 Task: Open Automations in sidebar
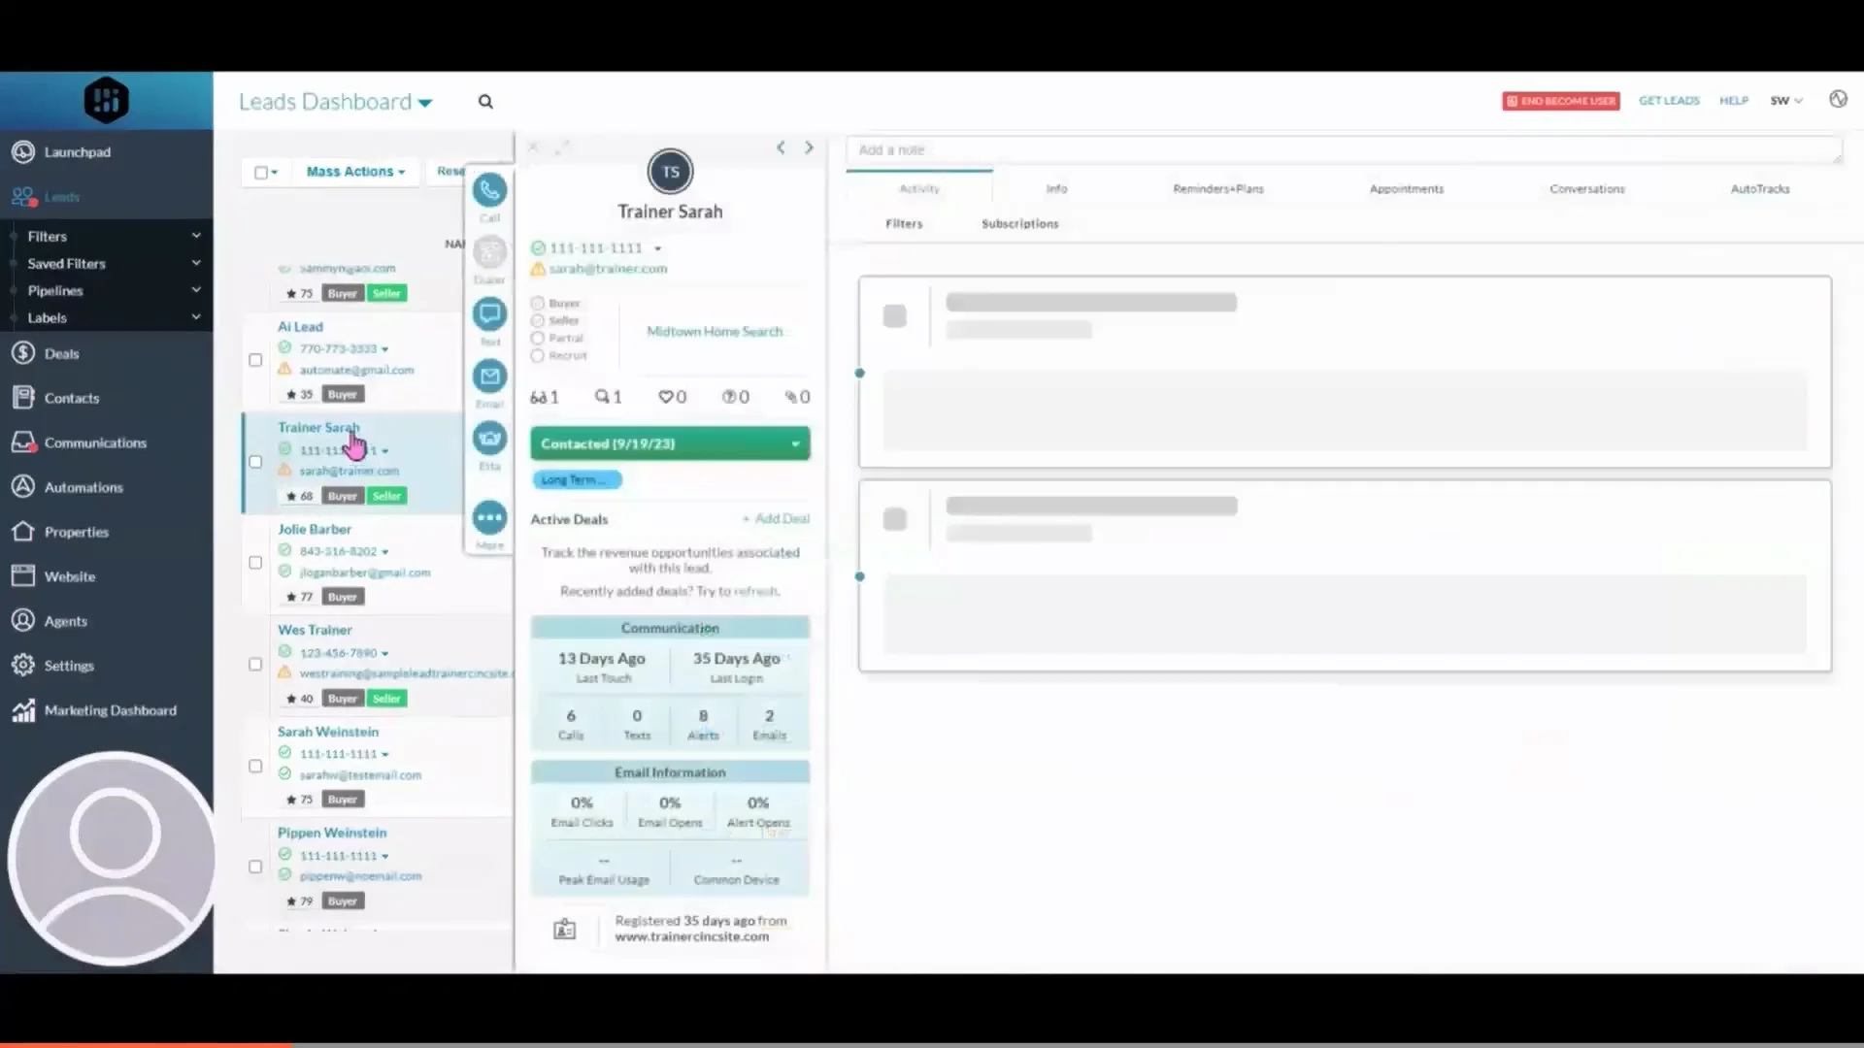pos(83,487)
